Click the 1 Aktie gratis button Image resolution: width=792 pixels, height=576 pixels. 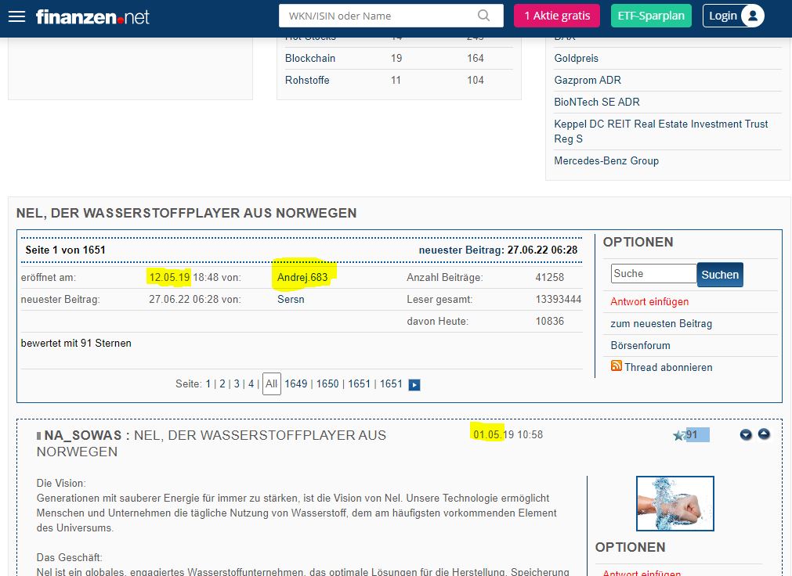point(557,16)
